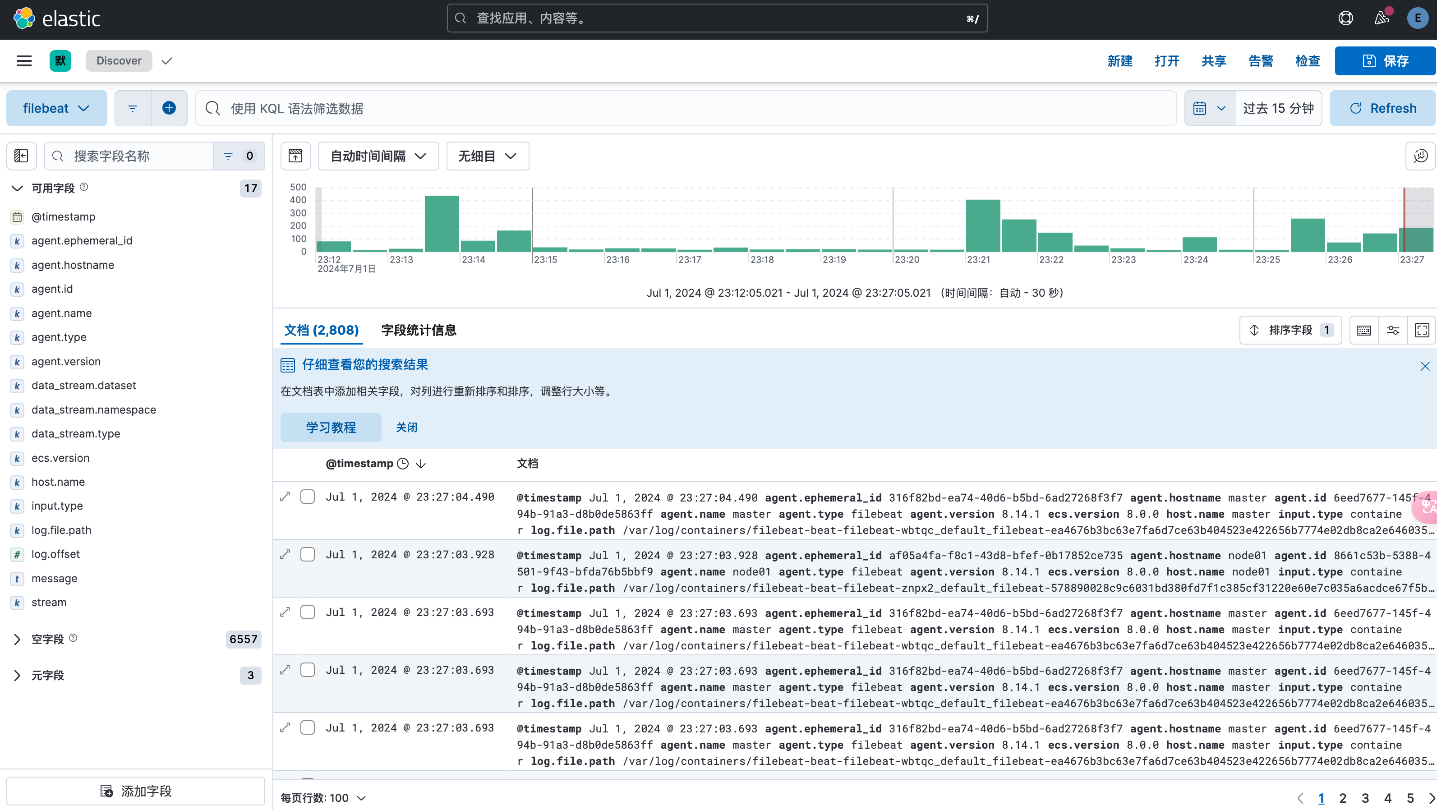Open filebeat data view dropdown
Screen dimensions: 1437x810
(x=56, y=108)
